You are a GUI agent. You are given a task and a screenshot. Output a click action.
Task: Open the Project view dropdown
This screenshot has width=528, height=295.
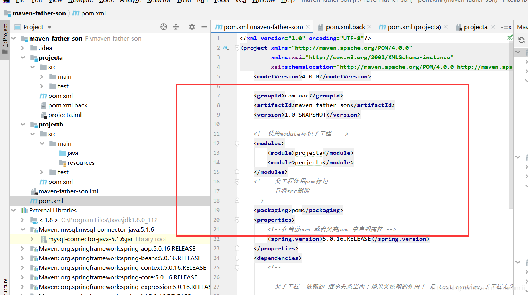[x=49, y=27]
